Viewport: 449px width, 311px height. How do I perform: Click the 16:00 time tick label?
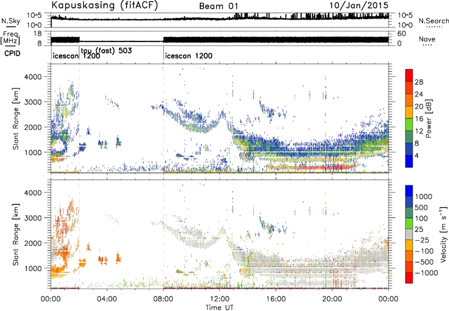pyautogui.click(x=276, y=299)
